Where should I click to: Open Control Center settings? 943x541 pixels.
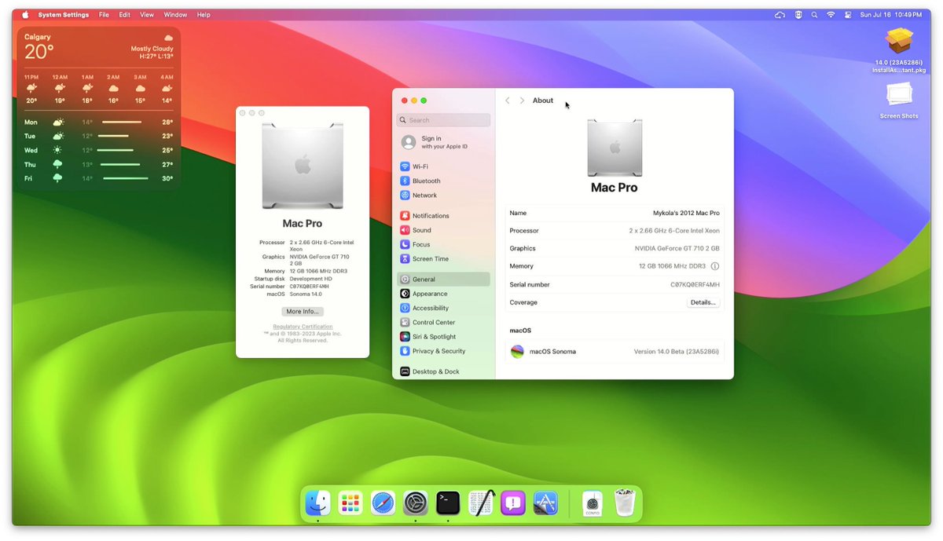(x=443, y=323)
